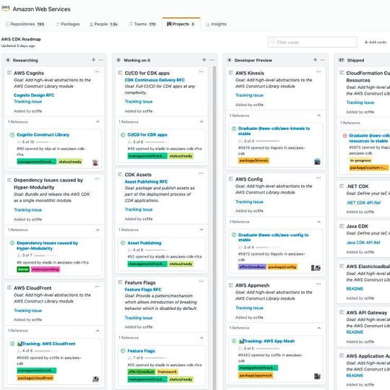Open the AWS Cognito card options menu

click(x=97, y=72)
